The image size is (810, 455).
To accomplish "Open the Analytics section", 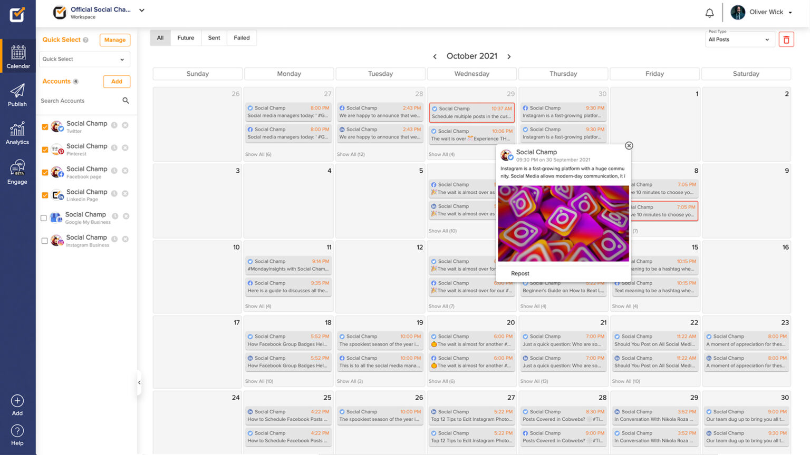I will click(x=17, y=133).
